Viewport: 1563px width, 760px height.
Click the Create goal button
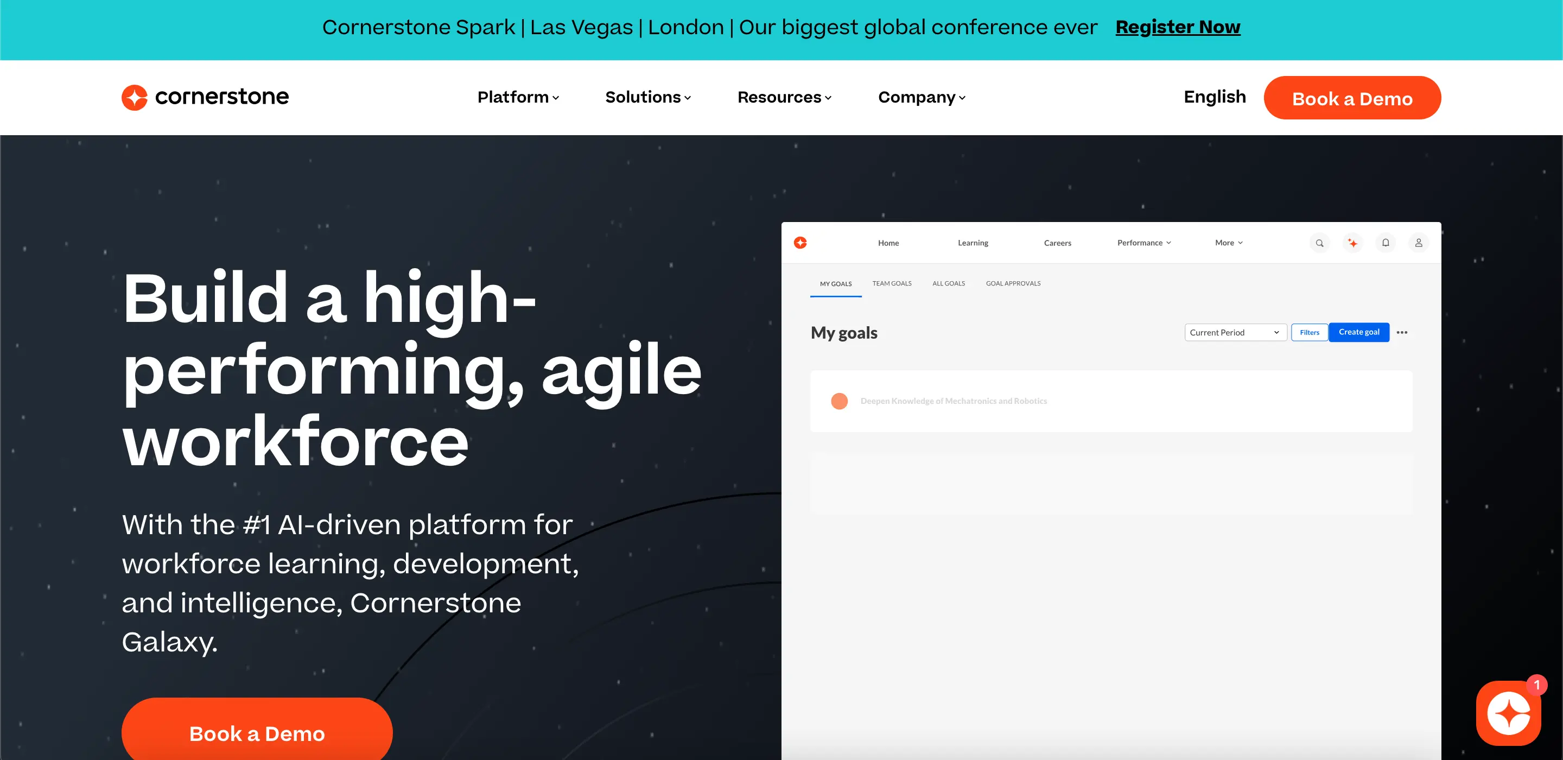click(x=1359, y=333)
